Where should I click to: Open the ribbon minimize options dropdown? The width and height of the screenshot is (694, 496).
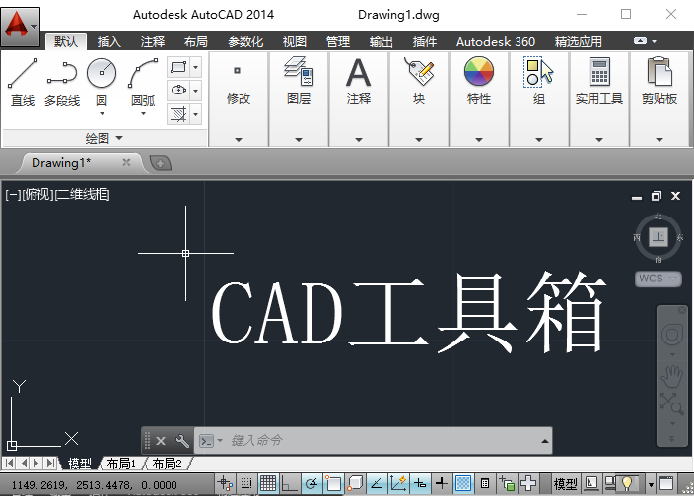click(x=655, y=41)
